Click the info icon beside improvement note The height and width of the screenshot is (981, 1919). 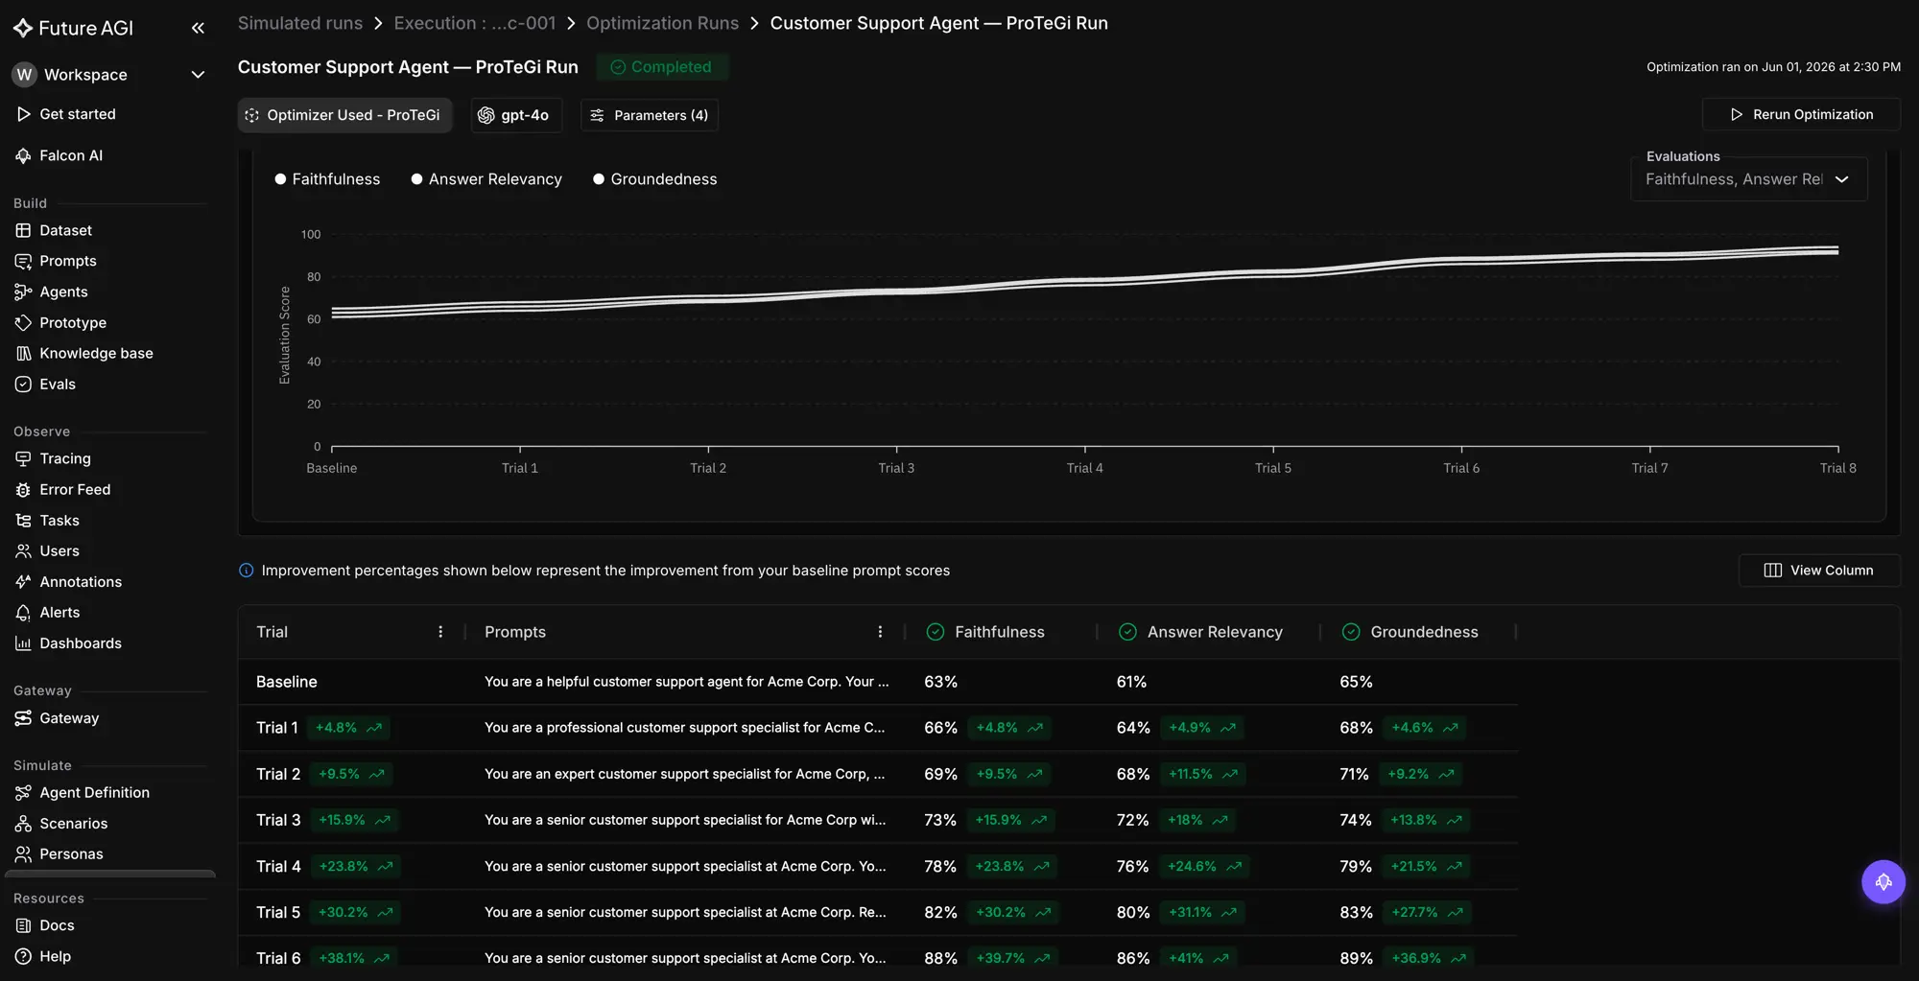coord(246,571)
